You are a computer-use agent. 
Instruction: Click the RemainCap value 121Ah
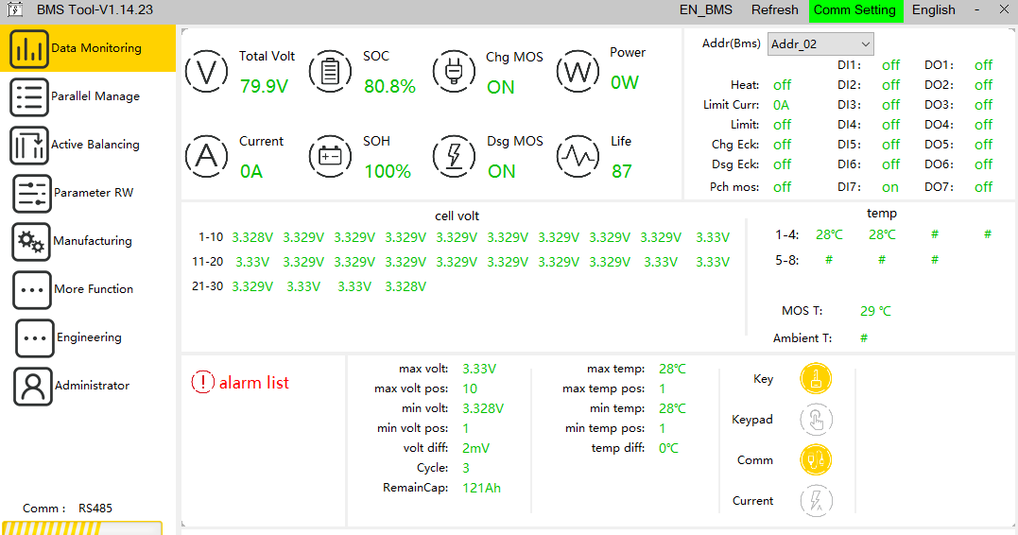point(482,488)
